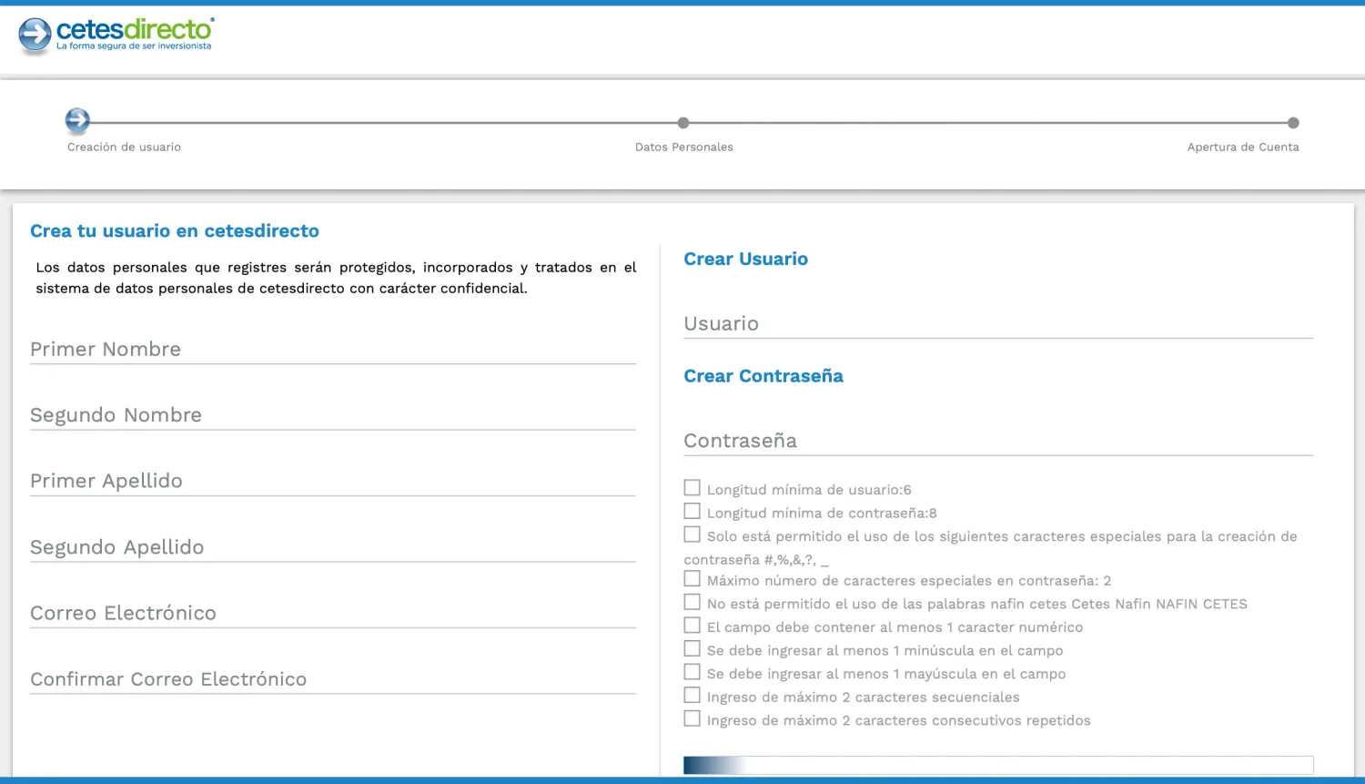This screenshot has height=784, width=1365.
Task: Click the Creación de usuario step label
Action: (124, 147)
